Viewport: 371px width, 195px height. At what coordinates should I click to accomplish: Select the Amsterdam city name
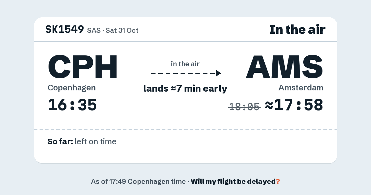coord(301,88)
